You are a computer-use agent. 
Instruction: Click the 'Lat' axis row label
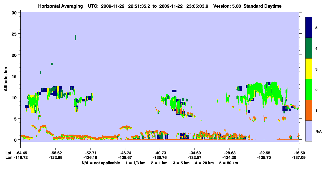point(8,153)
